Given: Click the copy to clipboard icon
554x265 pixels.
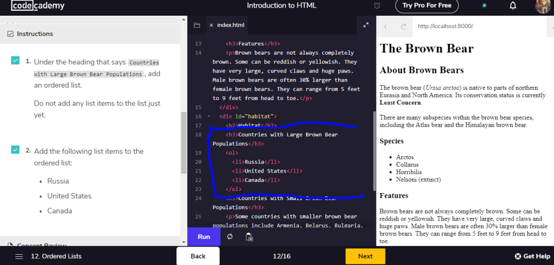Looking at the screenshot, I should pos(249,237).
